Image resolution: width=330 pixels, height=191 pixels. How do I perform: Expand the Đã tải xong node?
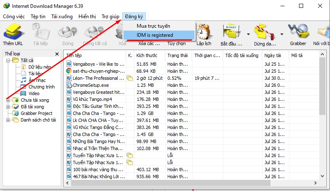(8, 107)
